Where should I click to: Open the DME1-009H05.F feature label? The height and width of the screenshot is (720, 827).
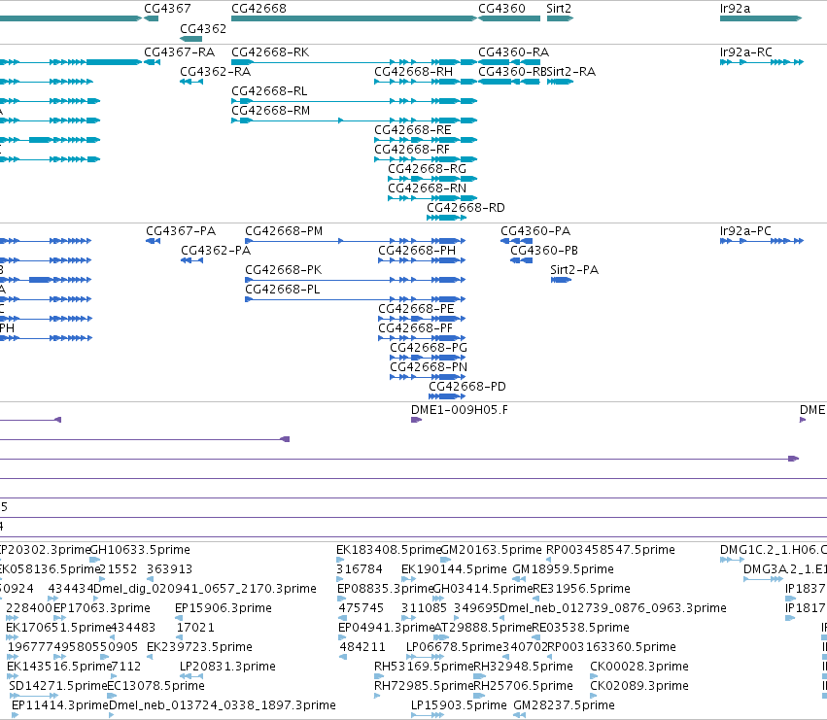click(x=460, y=410)
